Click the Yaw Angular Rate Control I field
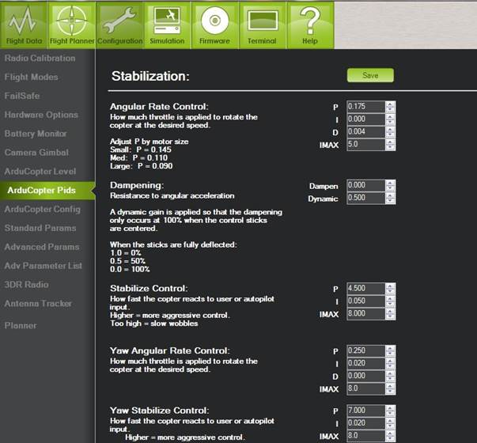The height and width of the screenshot is (443, 477). (365, 364)
